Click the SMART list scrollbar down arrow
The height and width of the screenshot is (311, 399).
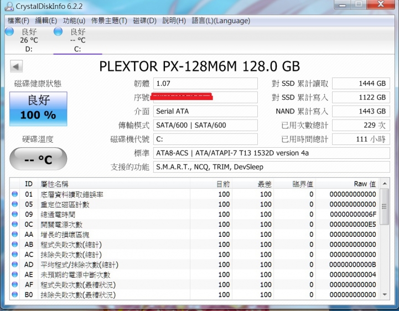[385, 294]
